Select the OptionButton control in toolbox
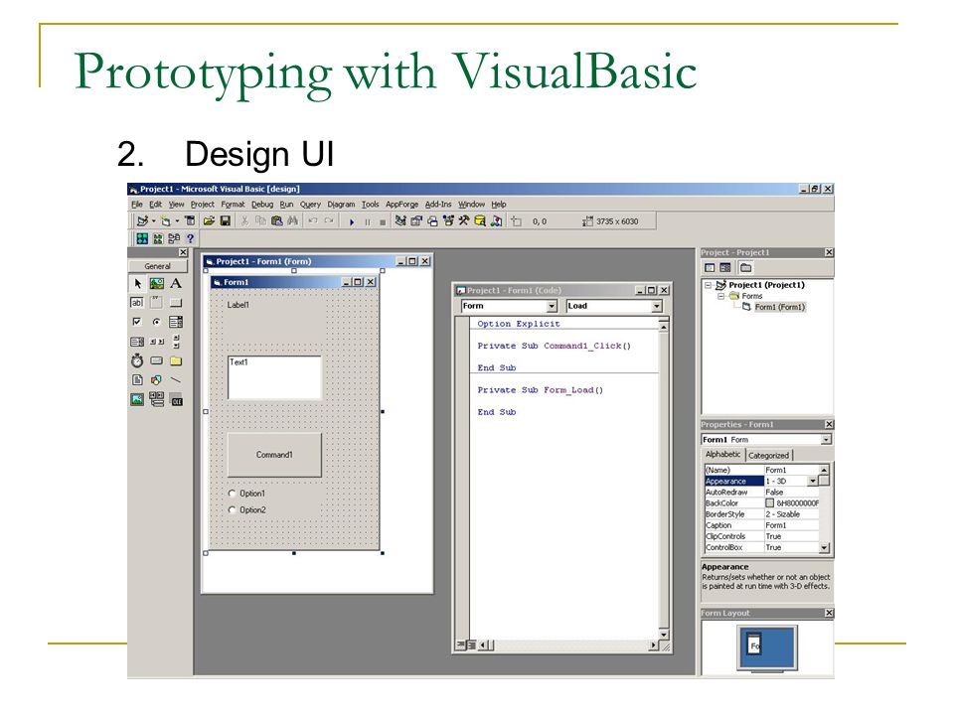 (x=157, y=322)
